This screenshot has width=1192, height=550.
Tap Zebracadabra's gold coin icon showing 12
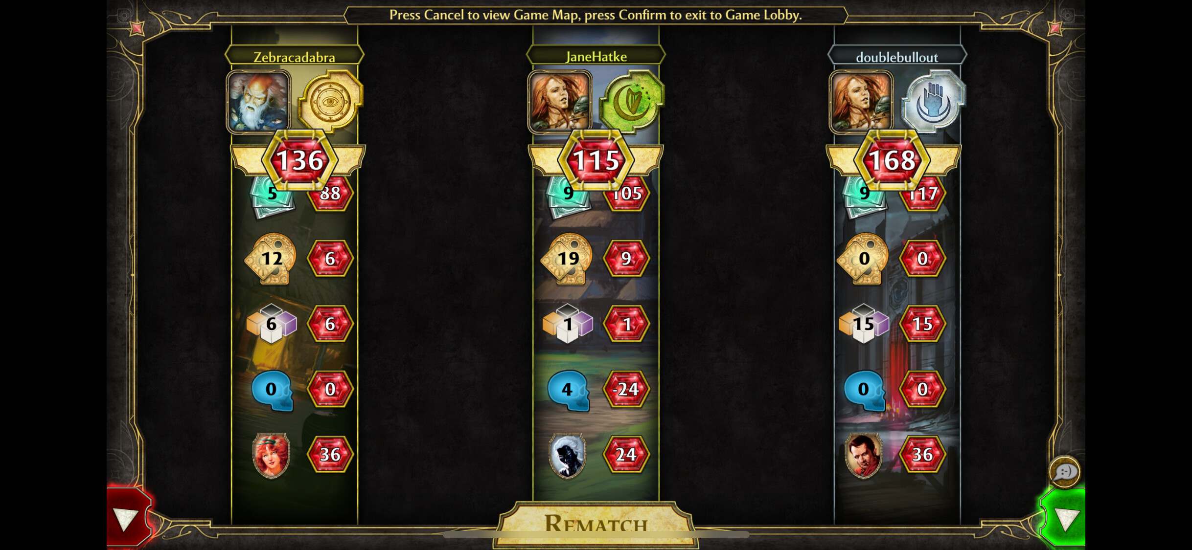[x=271, y=258]
